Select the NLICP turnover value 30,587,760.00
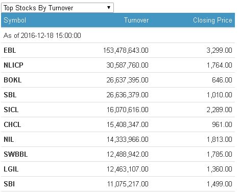Image resolution: width=239 pixels, height=192 pixels. (x=127, y=65)
